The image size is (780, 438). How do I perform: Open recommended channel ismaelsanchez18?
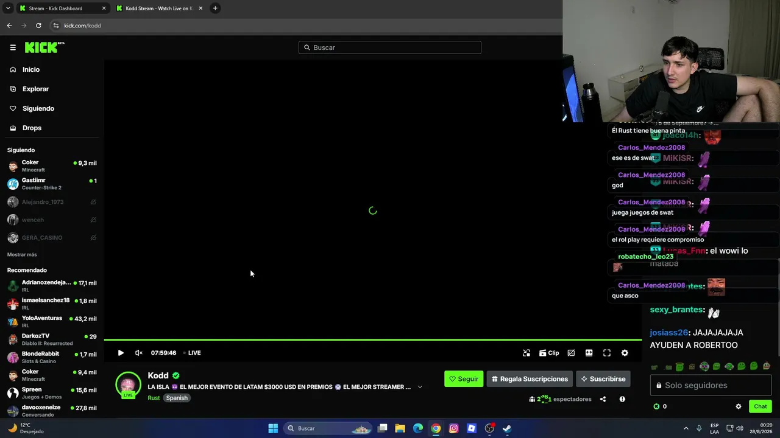52,304
